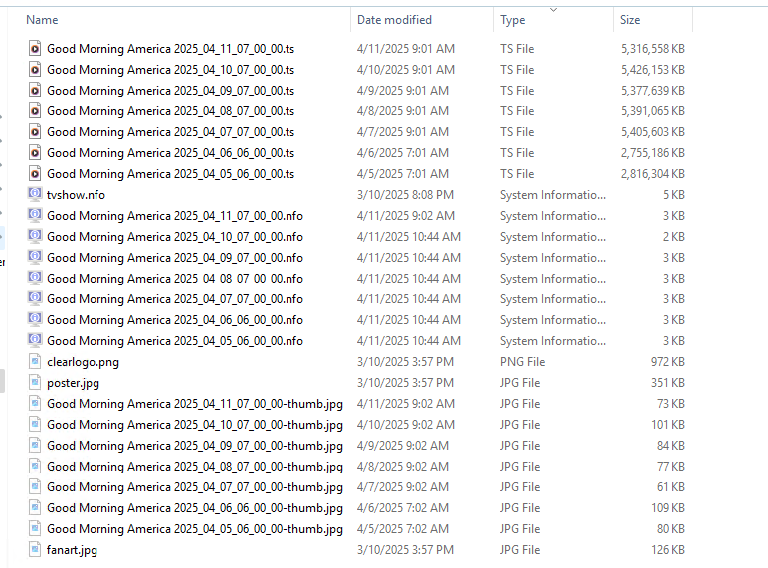Select file Good Morning America 2025_04_07_07_00_00.nfo
The image size is (768, 568).
[175, 299]
